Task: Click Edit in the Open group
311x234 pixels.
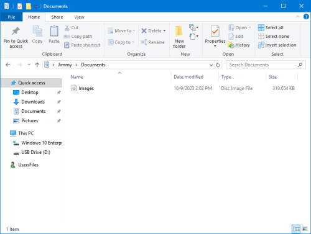Action: [x=236, y=37]
